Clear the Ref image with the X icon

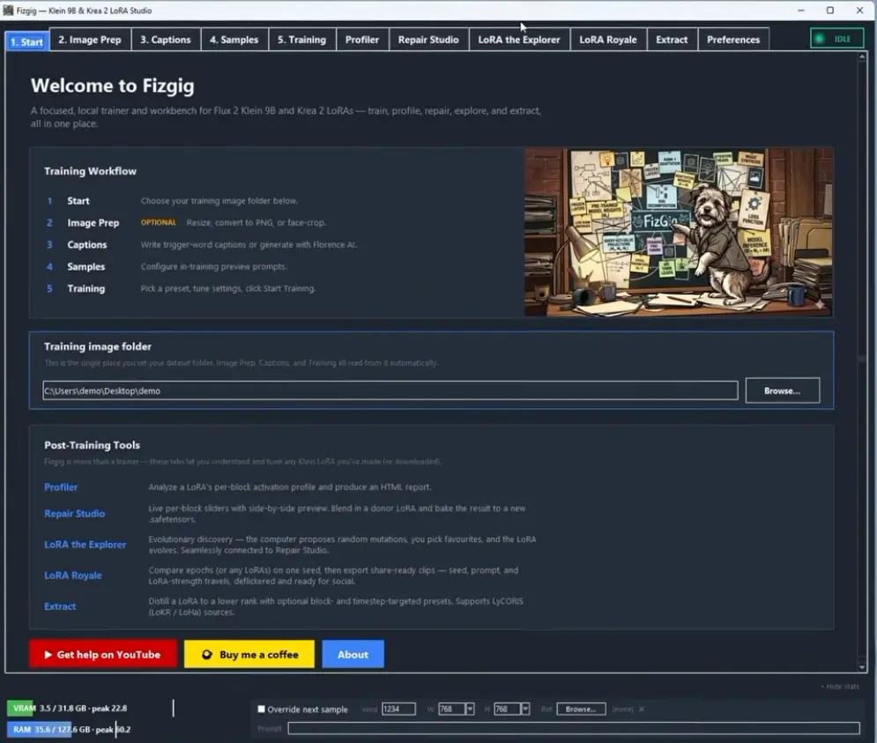(642, 709)
